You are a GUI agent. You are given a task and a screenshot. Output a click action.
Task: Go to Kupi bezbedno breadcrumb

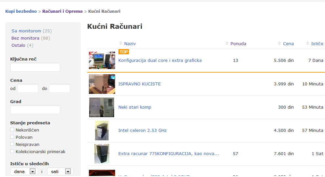pos(21,11)
